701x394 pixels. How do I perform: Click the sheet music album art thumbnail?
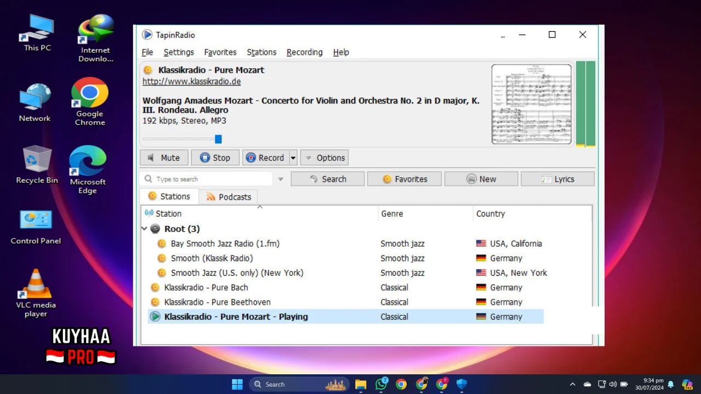531,104
